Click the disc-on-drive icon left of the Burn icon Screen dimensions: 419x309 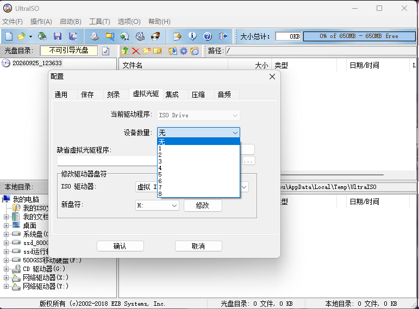point(140,36)
